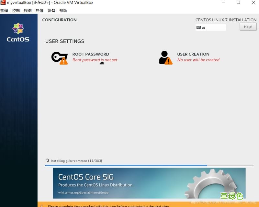Click the spinner icon beside installing glibc-common
This screenshot has width=259, height=207.
click(47, 160)
